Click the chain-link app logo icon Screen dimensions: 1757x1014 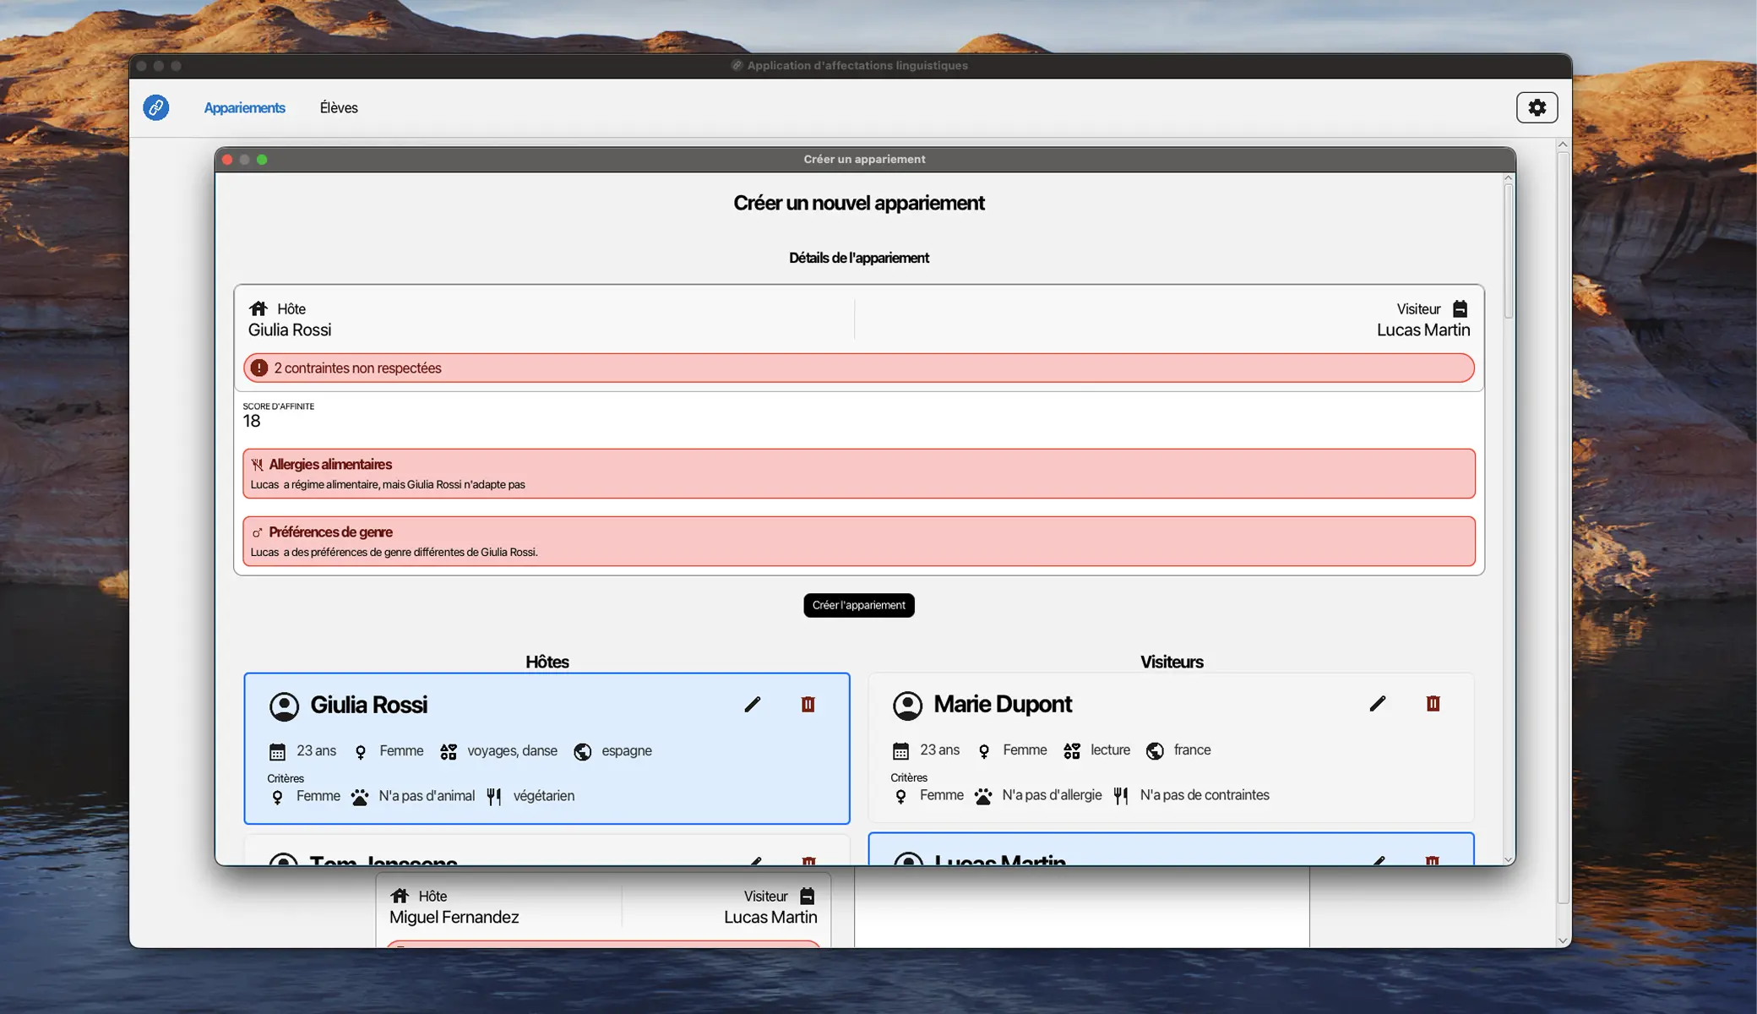click(x=155, y=107)
